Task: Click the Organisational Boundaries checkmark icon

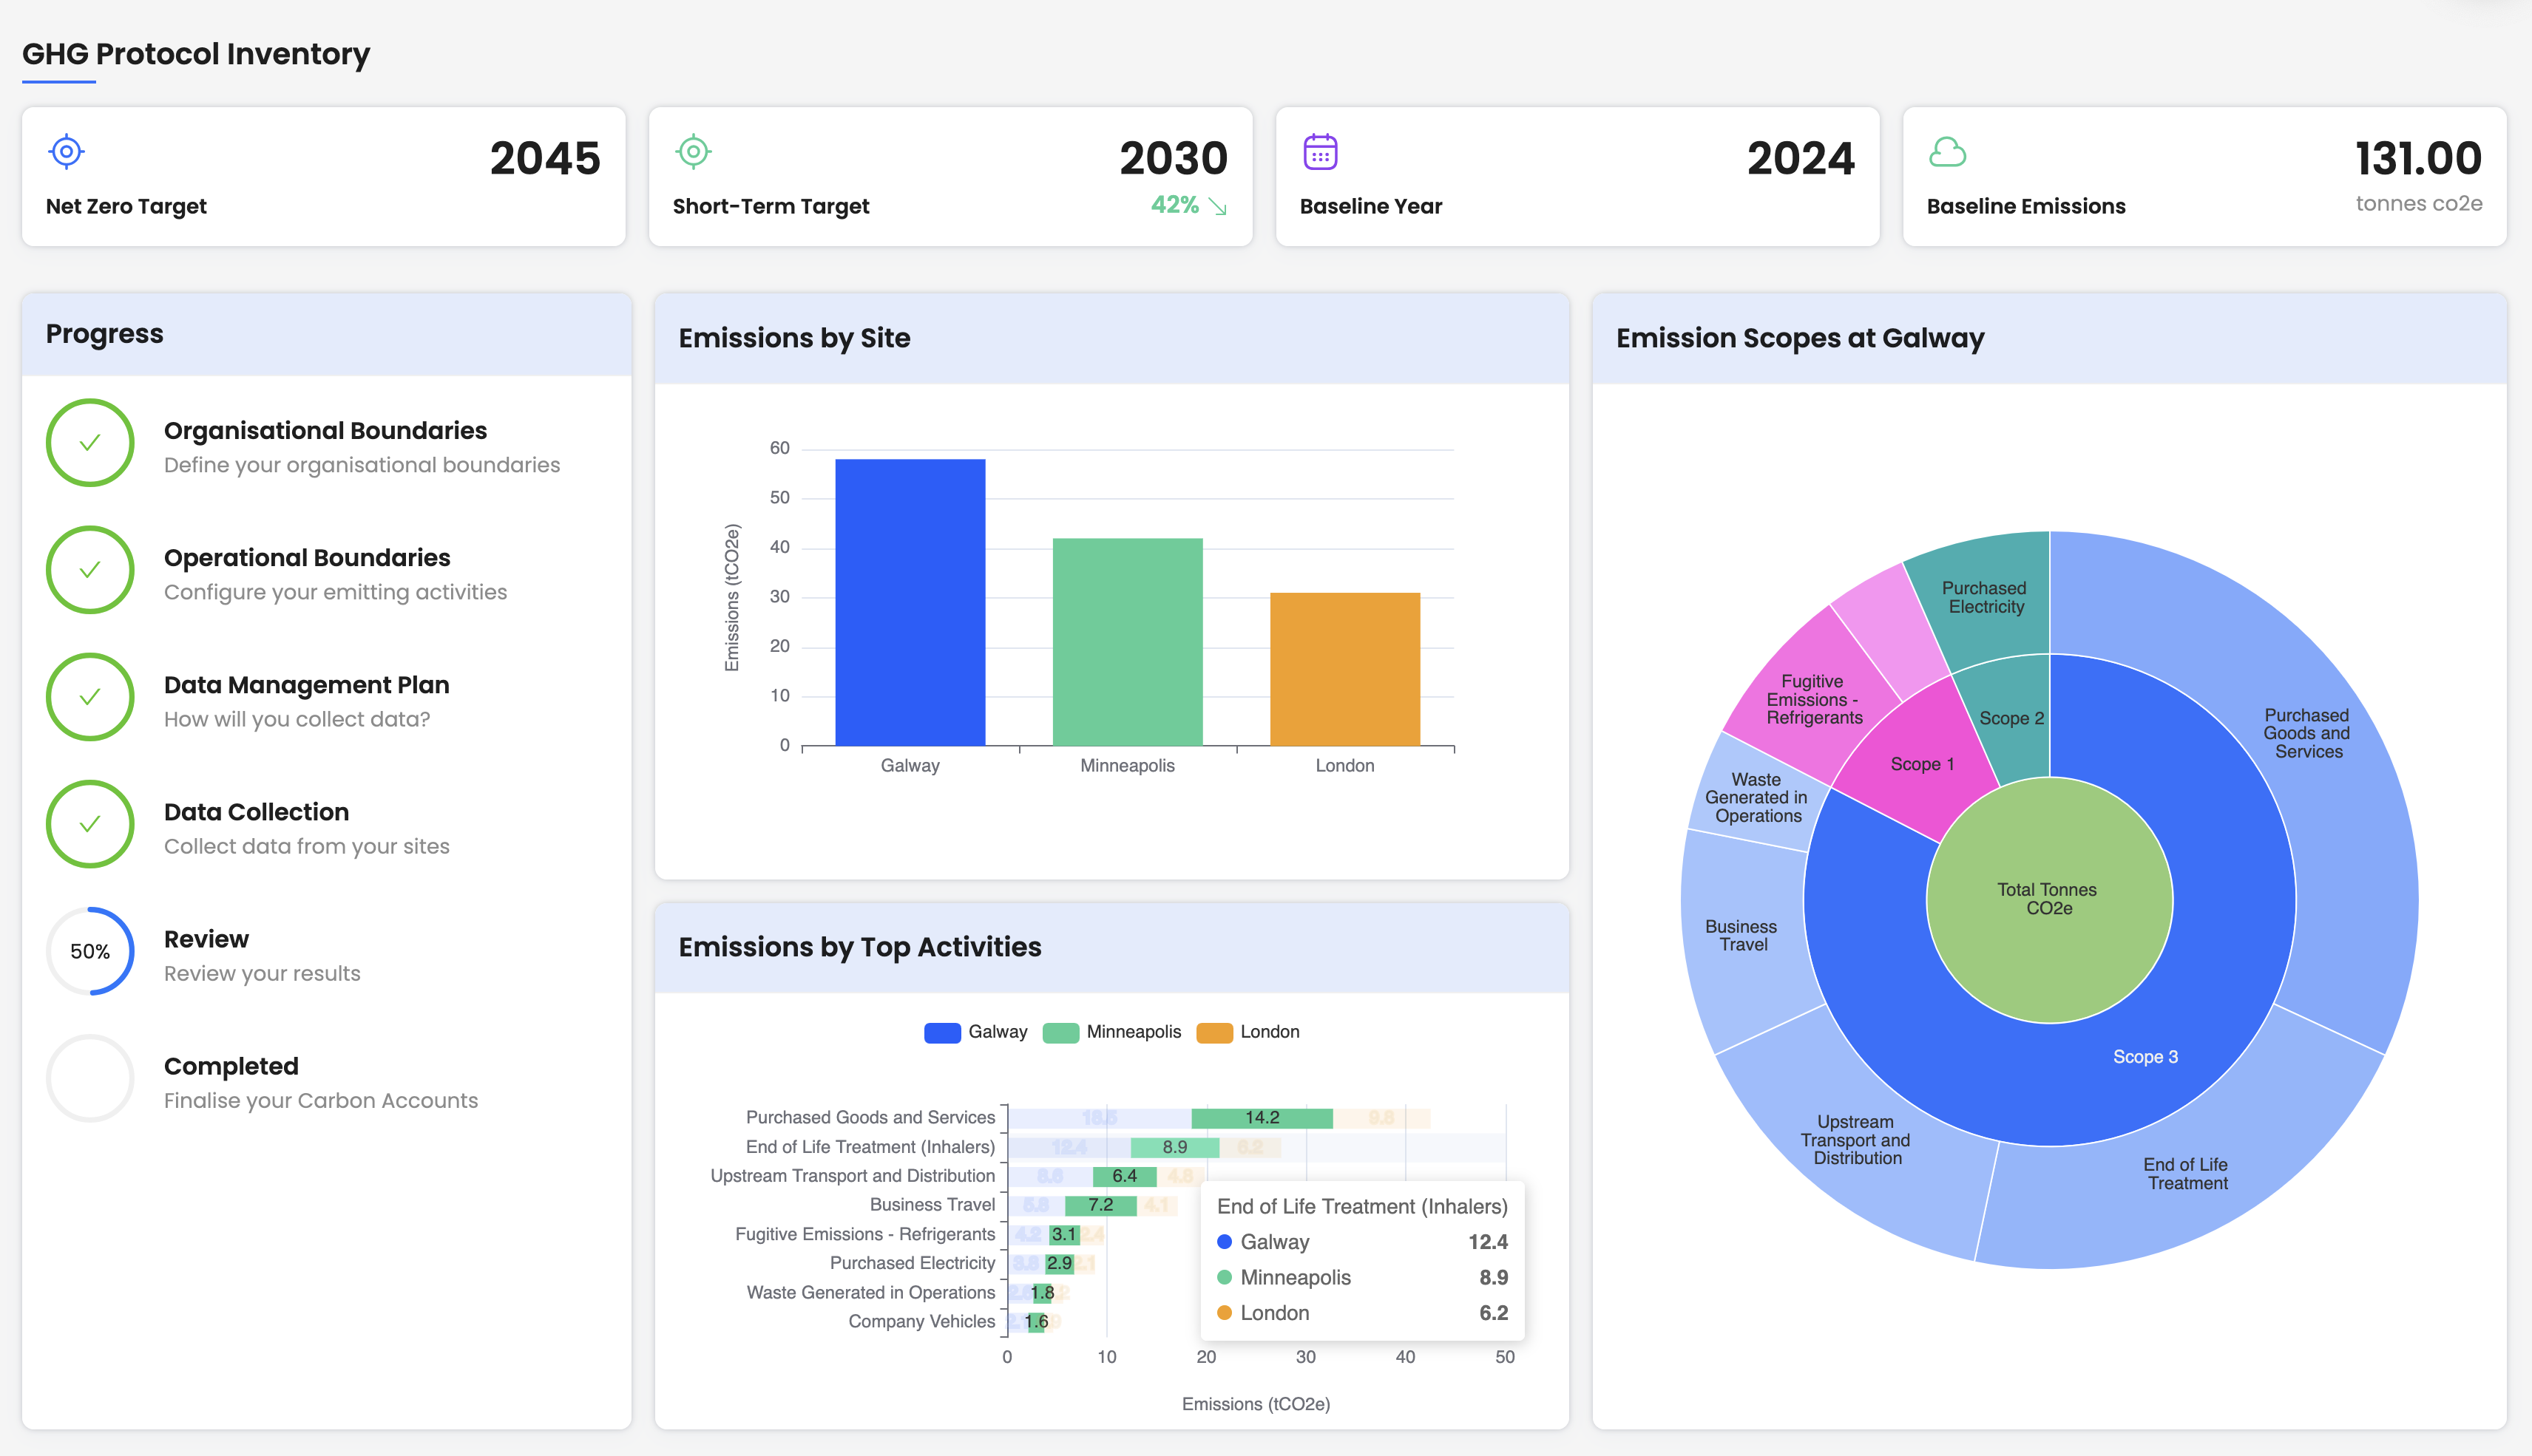Action: (x=90, y=443)
